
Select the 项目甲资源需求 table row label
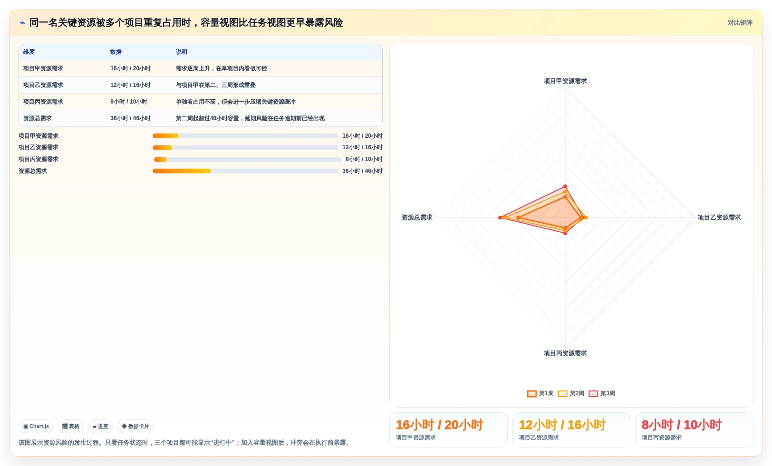click(43, 68)
